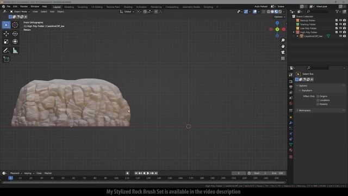Select the Add Cube tool
Viewport: 348px width, 196px height.
(6, 59)
